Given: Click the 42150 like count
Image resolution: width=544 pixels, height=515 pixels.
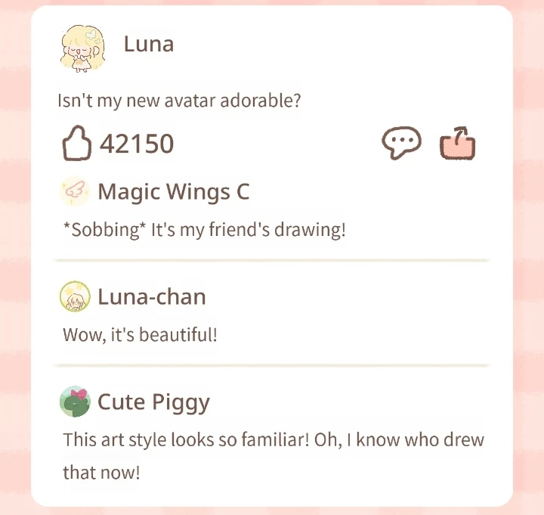Looking at the screenshot, I should coord(137,144).
